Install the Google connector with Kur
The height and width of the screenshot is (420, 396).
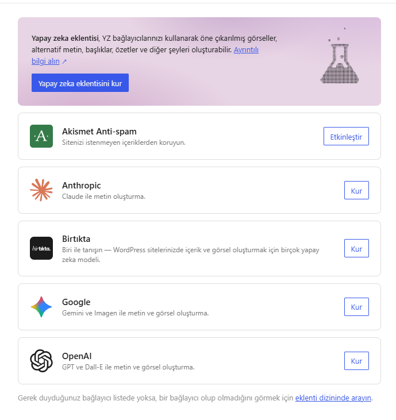pos(356,307)
